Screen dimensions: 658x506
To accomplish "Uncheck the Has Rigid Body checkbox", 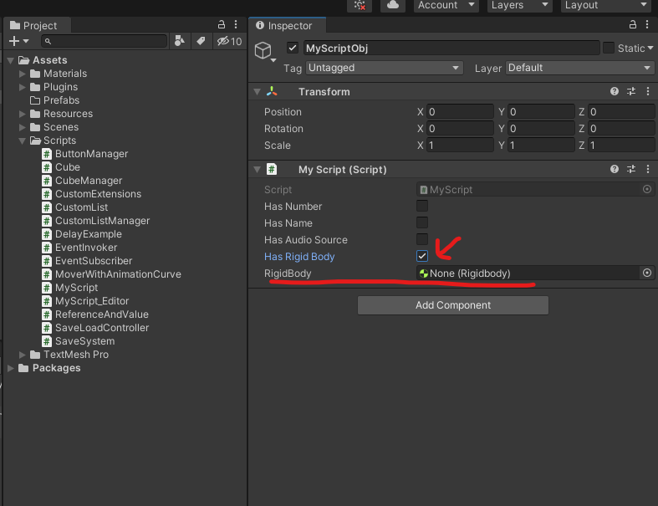I will pyautogui.click(x=422, y=256).
